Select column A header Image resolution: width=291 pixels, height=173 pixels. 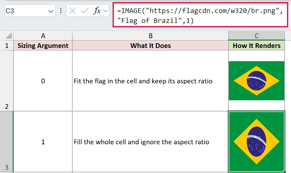pyautogui.click(x=43, y=35)
